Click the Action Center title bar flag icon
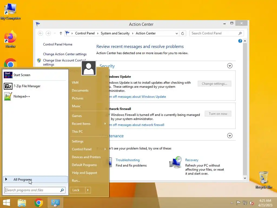 (x=38, y=24)
